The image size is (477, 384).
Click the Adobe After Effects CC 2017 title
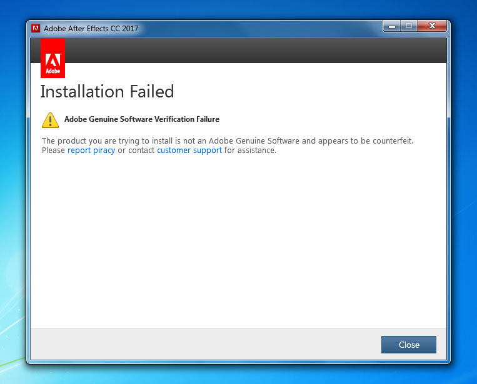coord(91,29)
